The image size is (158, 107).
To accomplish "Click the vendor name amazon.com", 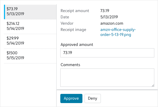I will click(112, 23).
